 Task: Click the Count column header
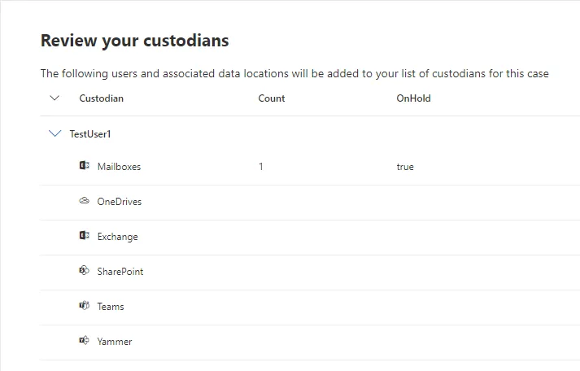coord(272,98)
